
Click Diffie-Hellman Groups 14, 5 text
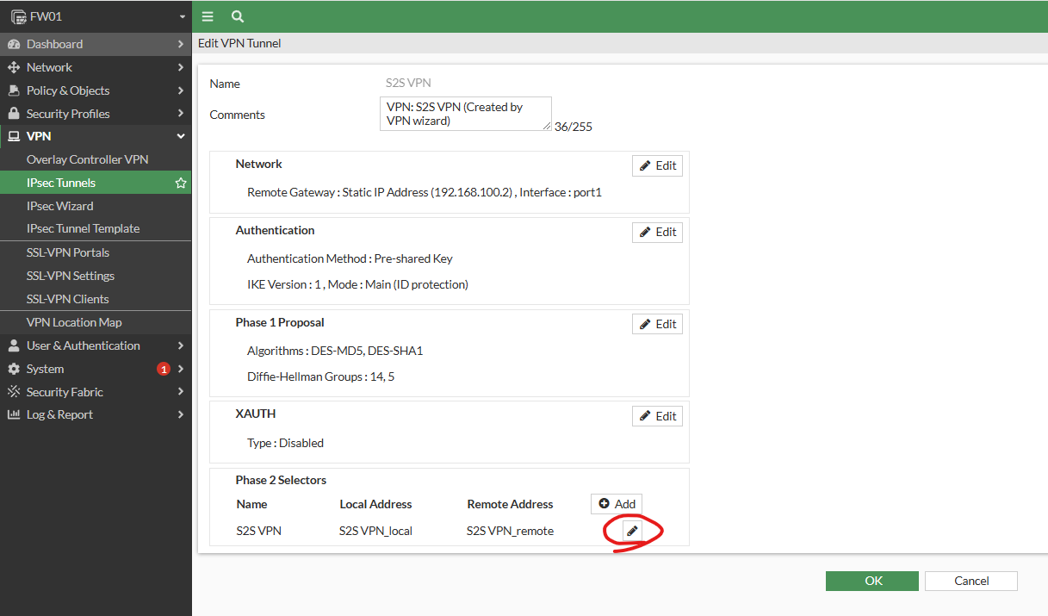click(321, 376)
